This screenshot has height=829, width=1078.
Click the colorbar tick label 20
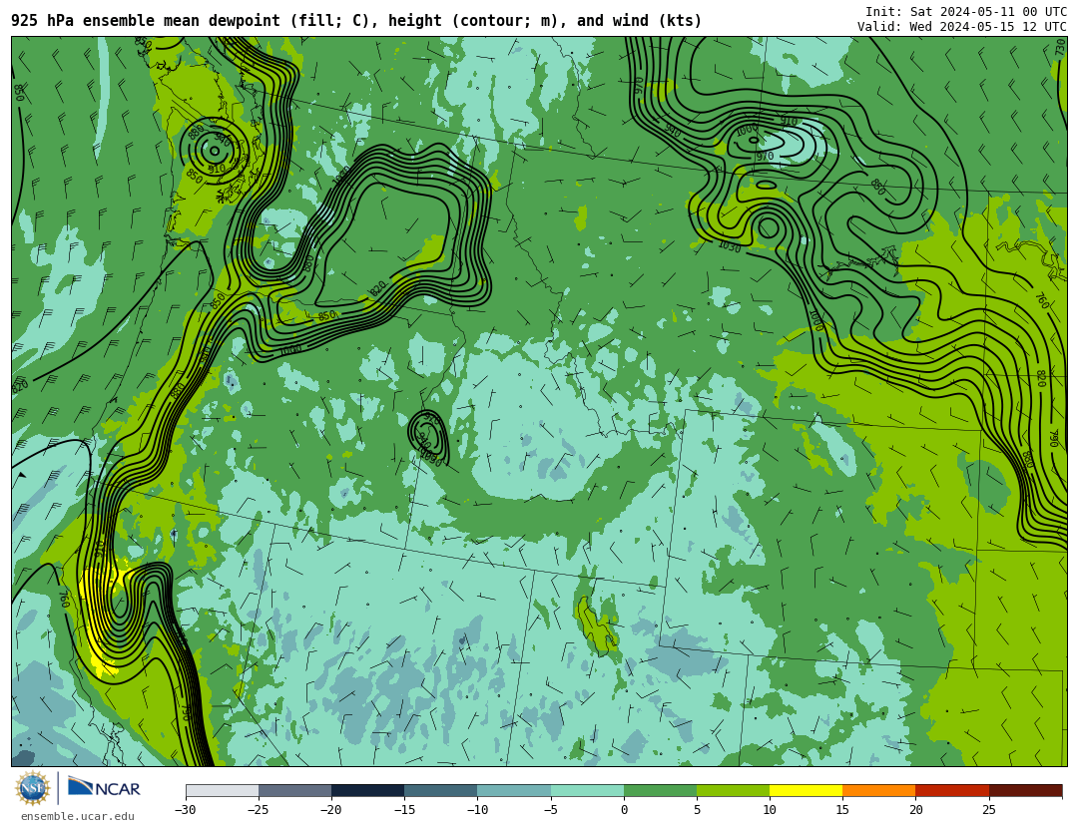[915, 810]
